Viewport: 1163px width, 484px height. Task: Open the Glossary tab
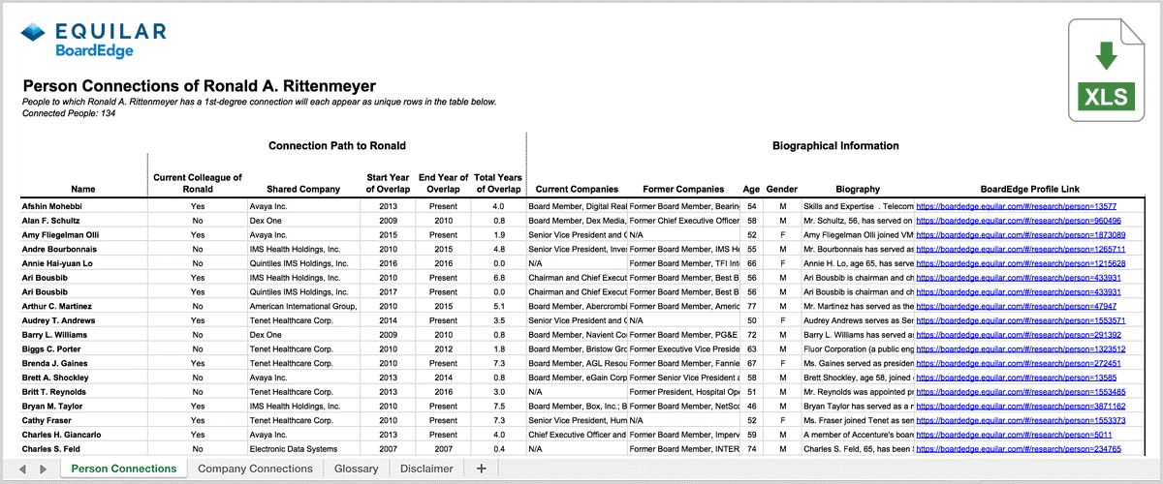pos(356,469)
